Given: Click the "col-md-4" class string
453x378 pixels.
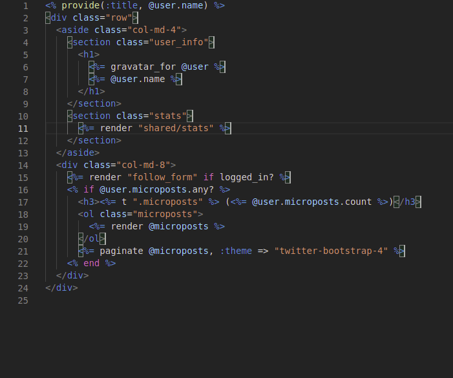Looking at the screenshot, I should click(x=154, y=30).
